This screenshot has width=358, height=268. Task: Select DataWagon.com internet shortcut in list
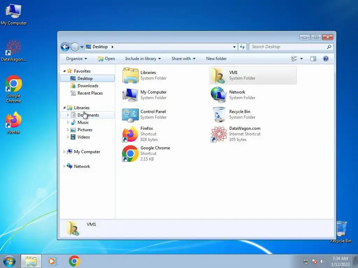point(219,134)
